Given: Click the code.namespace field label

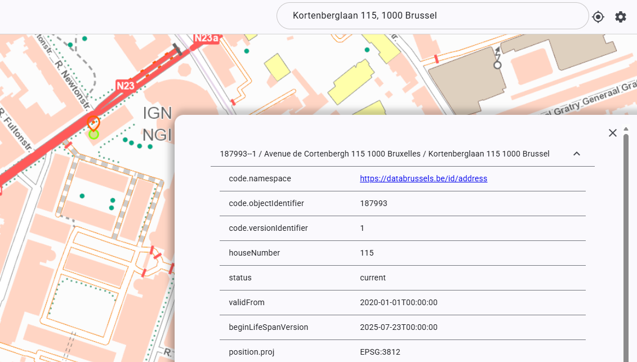Looking at the screenshot, I should pos(260,178).
